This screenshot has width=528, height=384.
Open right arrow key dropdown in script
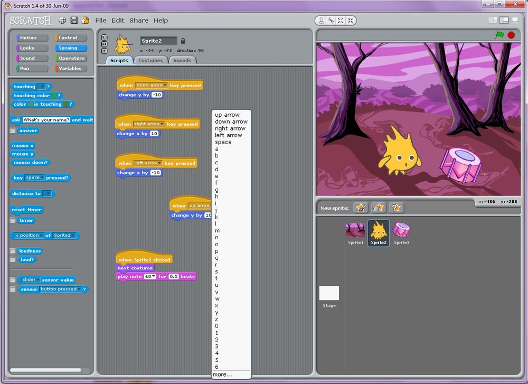tap(149, 124)
